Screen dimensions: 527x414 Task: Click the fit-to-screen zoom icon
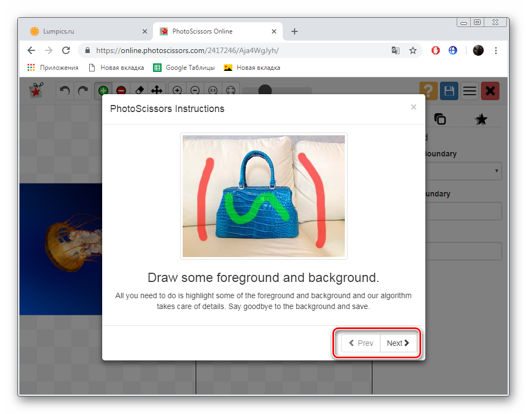tap(231, 91)
